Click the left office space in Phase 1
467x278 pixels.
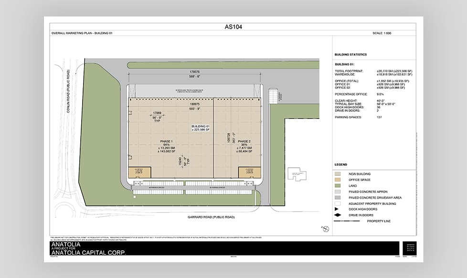[x=139, y=172]
